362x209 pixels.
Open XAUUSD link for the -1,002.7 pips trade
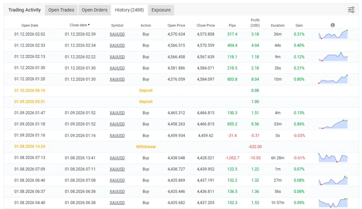117,158
